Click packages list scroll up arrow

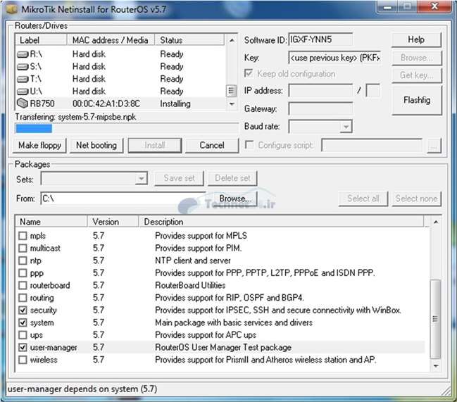pos(436,222)
